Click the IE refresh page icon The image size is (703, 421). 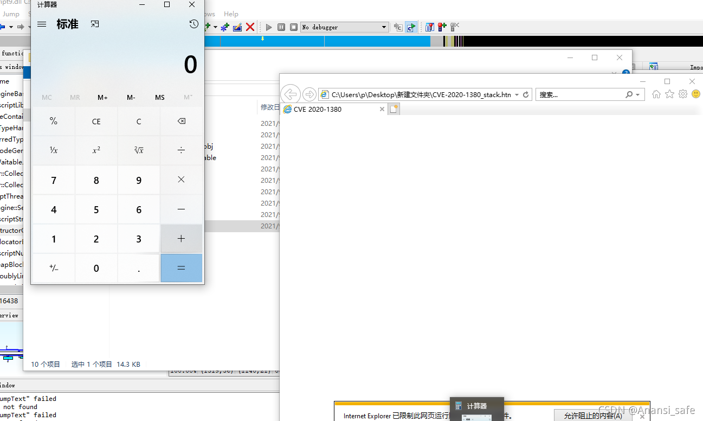click(526, 94)
